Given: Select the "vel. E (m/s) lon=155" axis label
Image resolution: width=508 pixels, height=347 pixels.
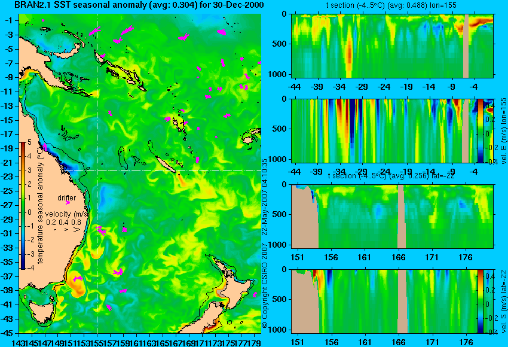Looking at the screenshot, I should tap(504, 130).
